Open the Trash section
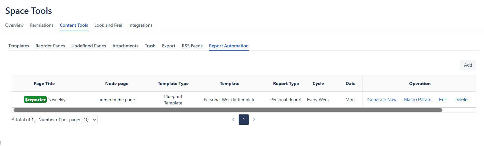The width and height of the screenshot is (484, 146). 150,46
